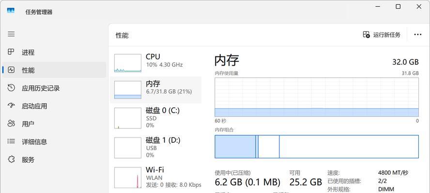This screenshot has width=430, height=193.
Task: Open 应用历史记录 page
Action: 54,88
